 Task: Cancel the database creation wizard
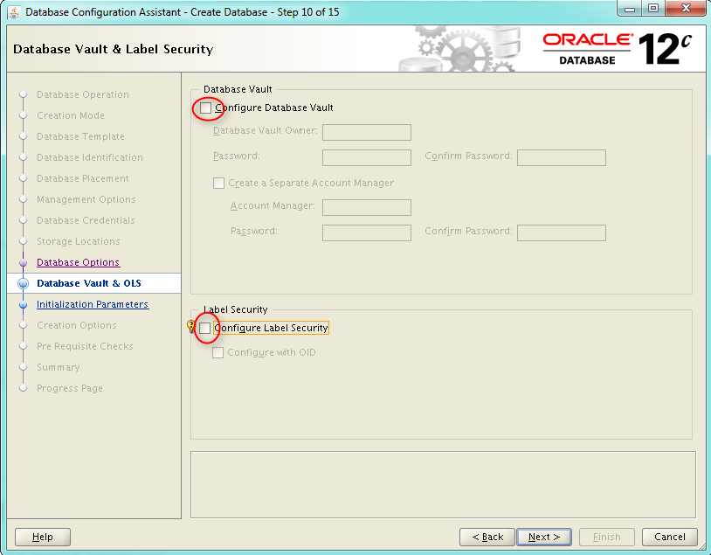[669, 537]
